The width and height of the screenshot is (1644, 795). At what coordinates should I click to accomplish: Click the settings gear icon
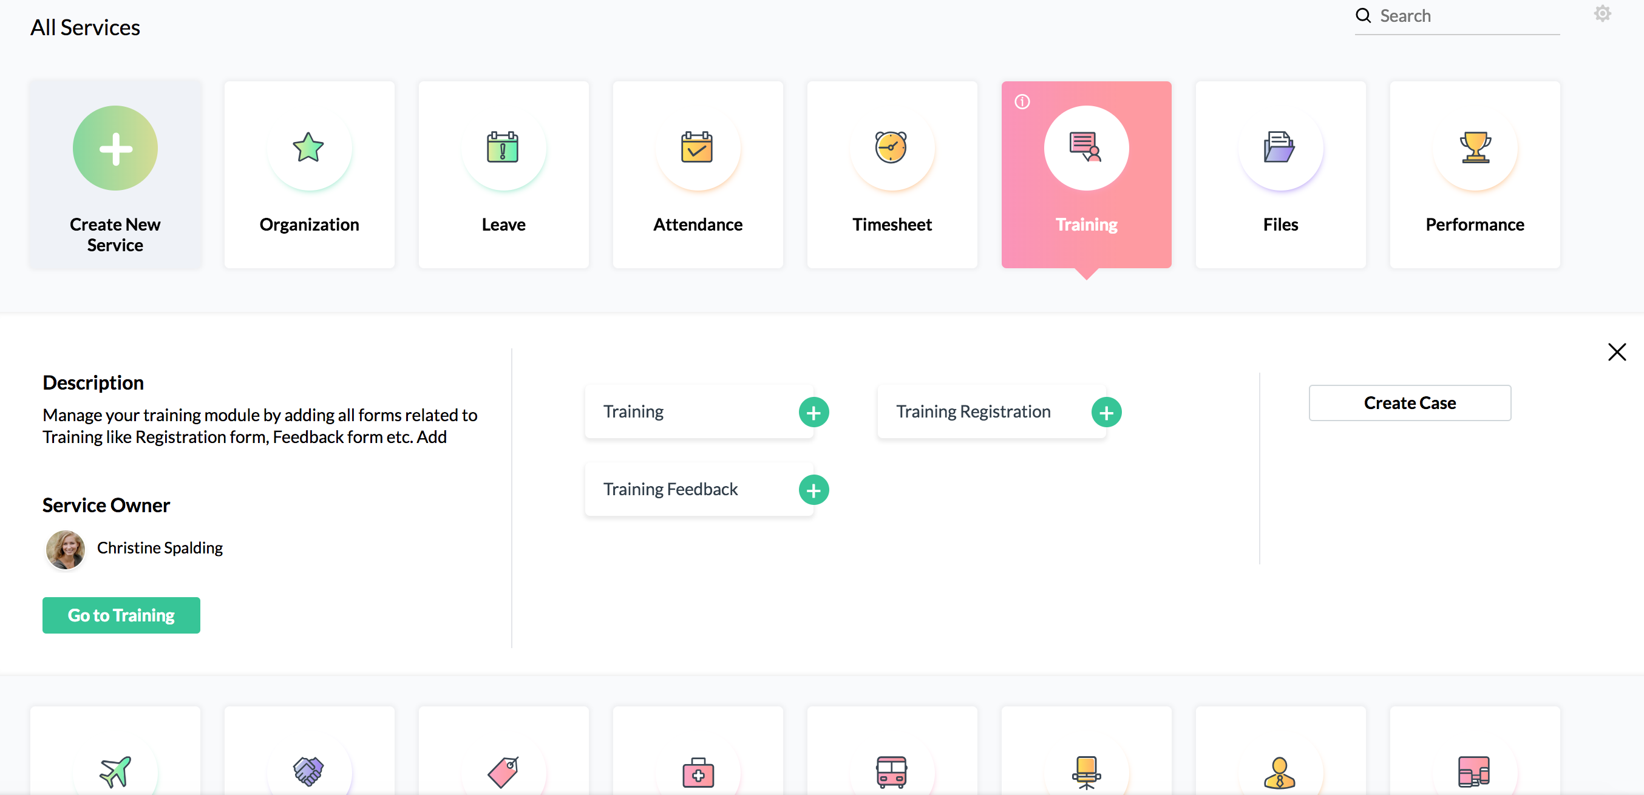tap(1602, 14)
